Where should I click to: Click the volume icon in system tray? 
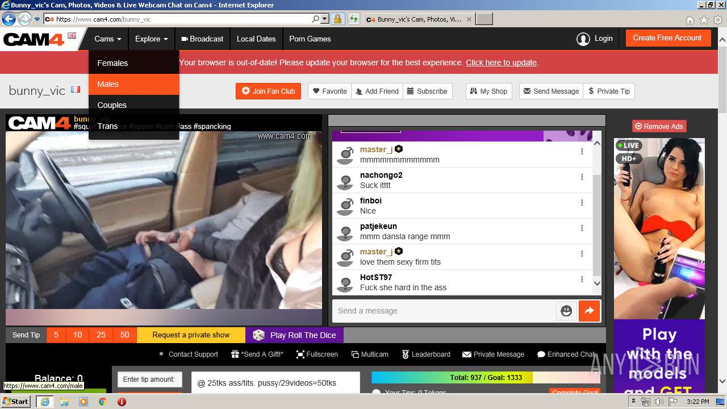tap(659, 402)
